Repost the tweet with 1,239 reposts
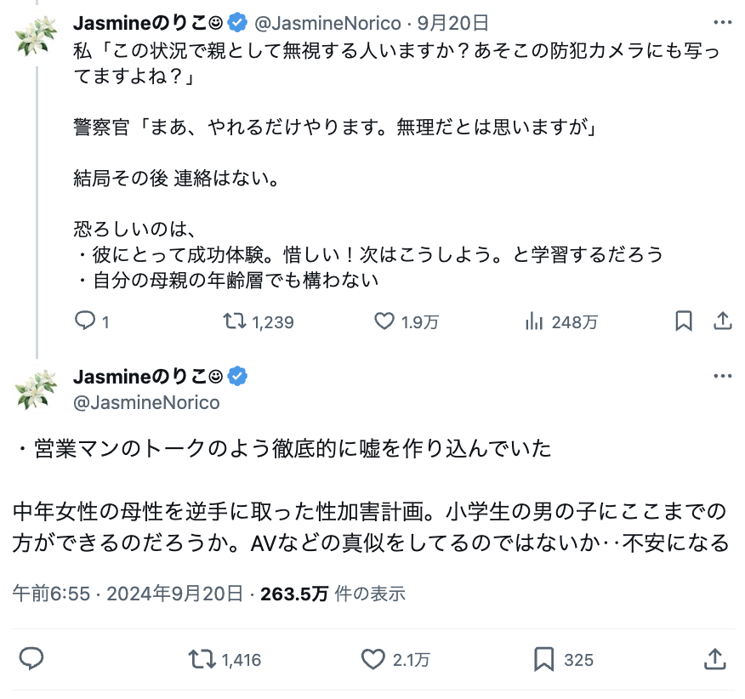 (x=235, y=321)
